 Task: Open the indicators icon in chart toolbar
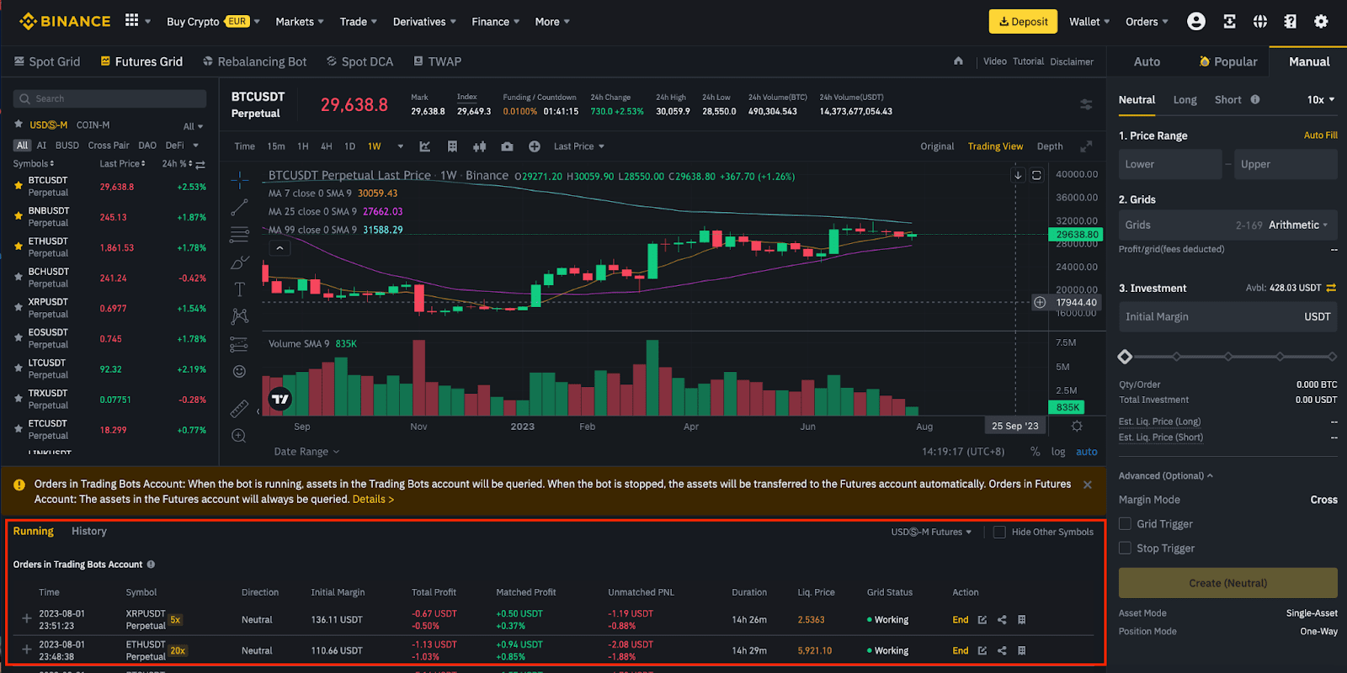[x=425, y=146]
